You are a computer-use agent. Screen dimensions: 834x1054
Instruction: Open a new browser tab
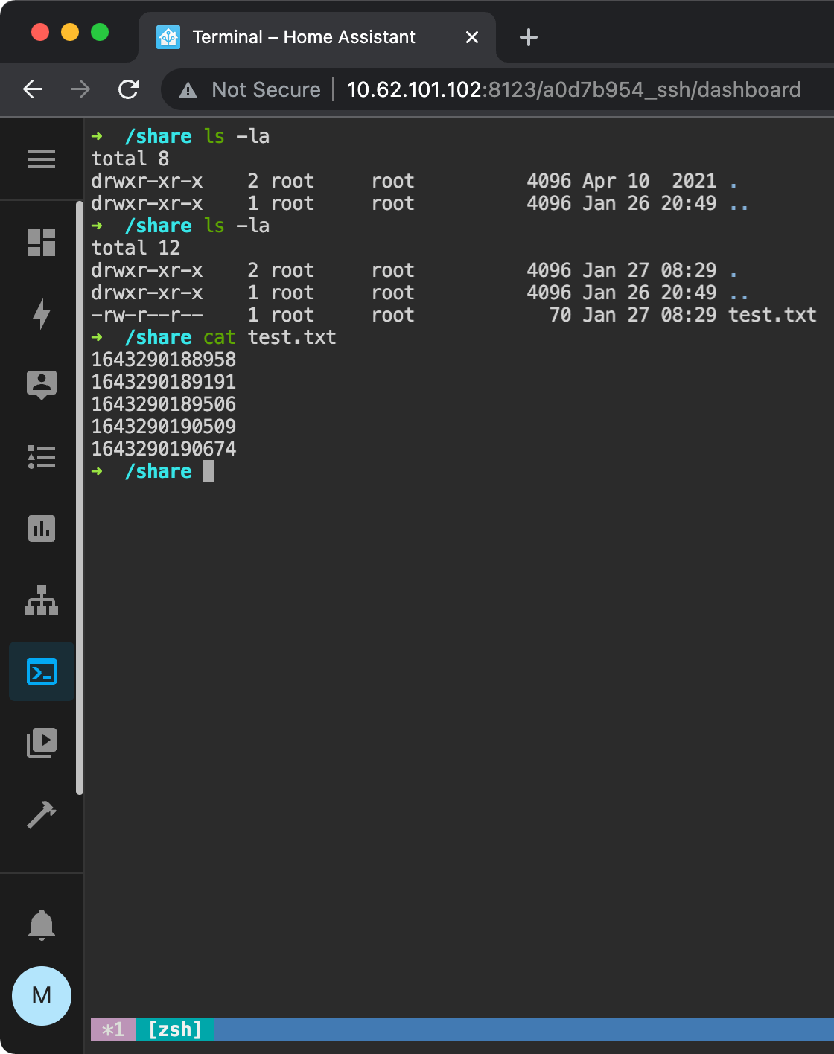point(527,36)
